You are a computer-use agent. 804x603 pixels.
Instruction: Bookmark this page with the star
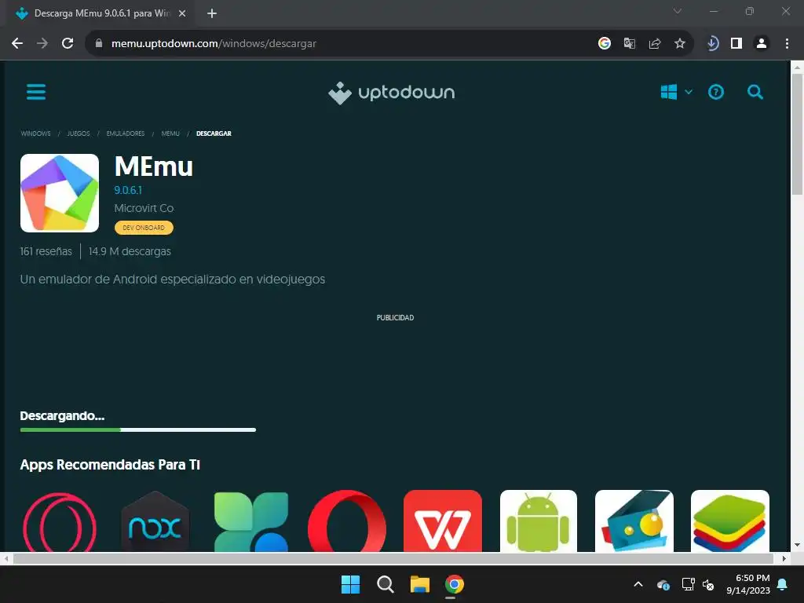[680, 44]
